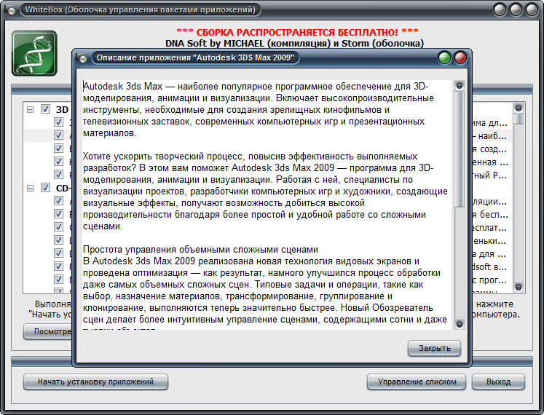Click the description dialog scrollbar thumb
The height and width of the screenshot is (415, 544).
(x=460, y=149)
